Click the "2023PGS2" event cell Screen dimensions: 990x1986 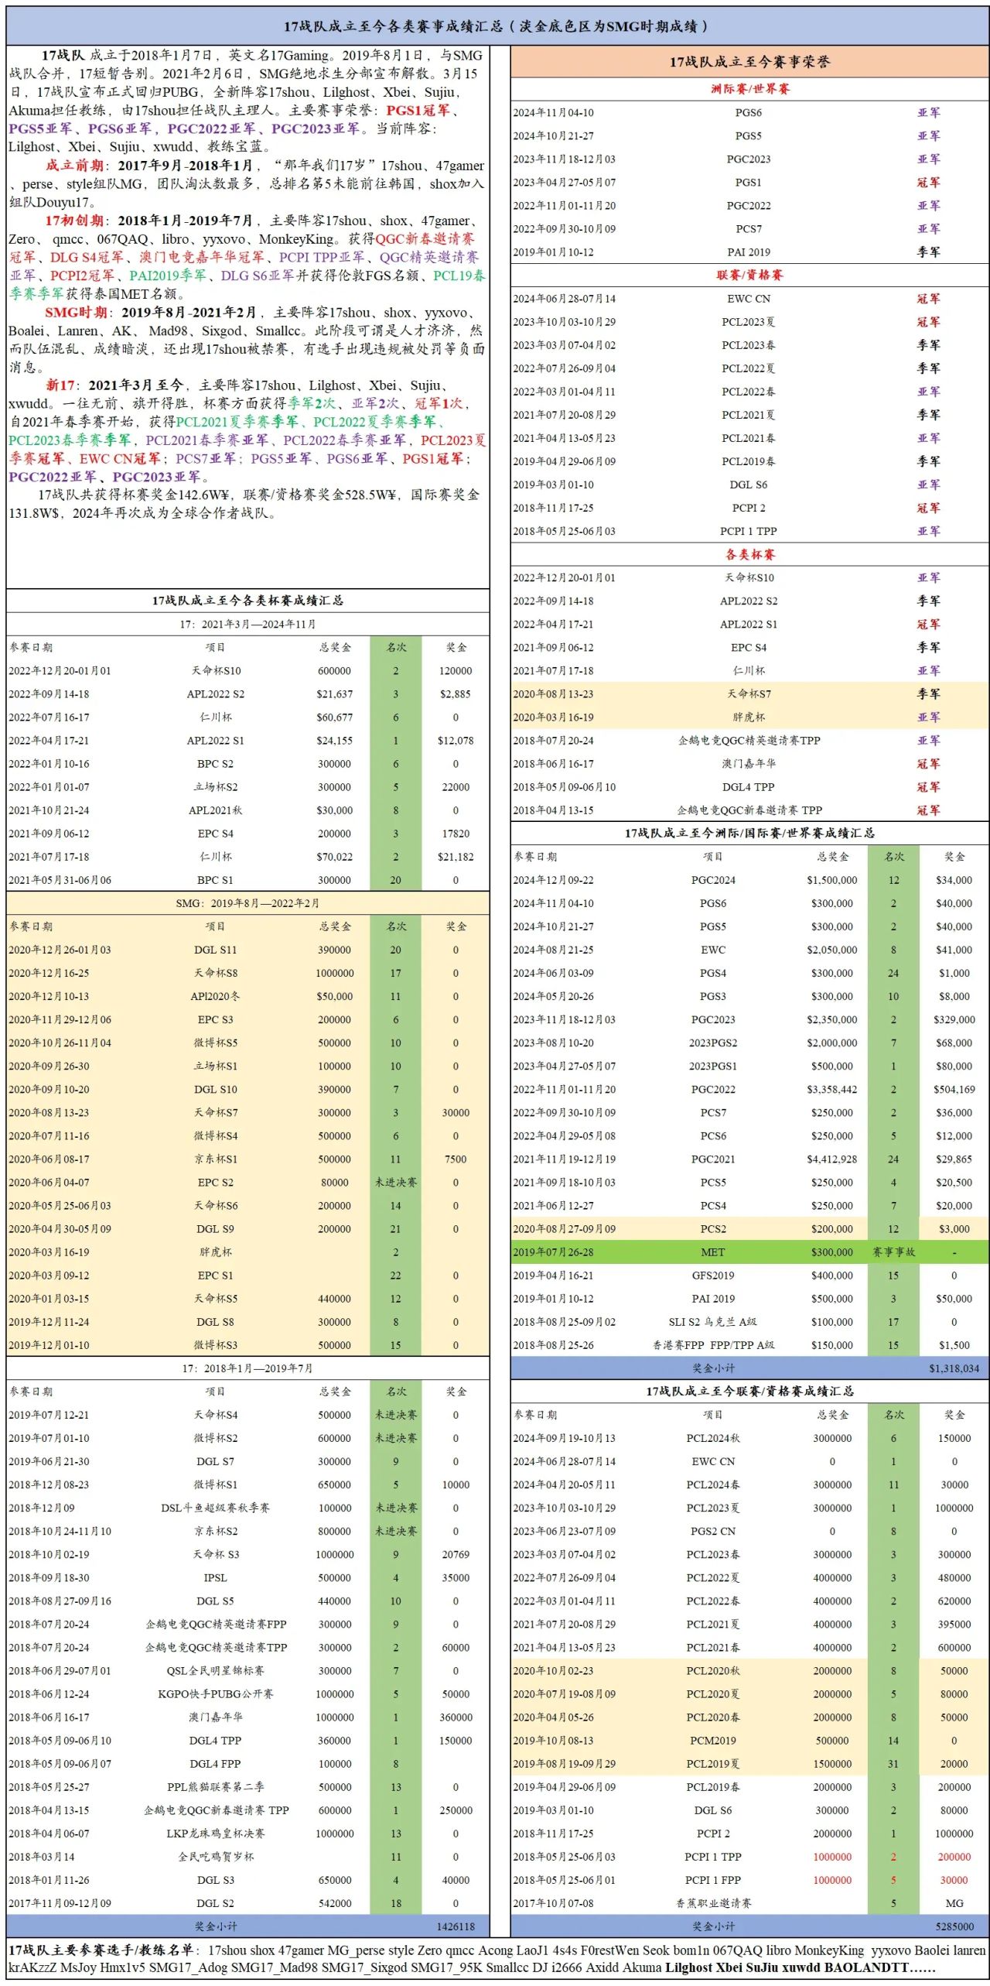click(713, 1043)
